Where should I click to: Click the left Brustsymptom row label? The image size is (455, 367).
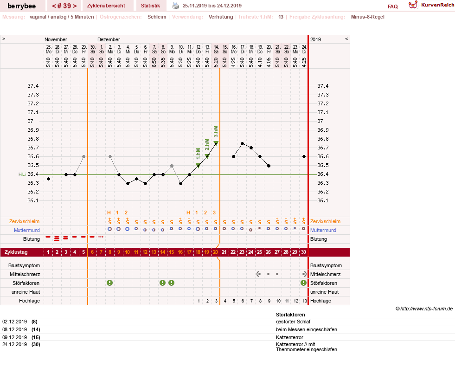24,265
